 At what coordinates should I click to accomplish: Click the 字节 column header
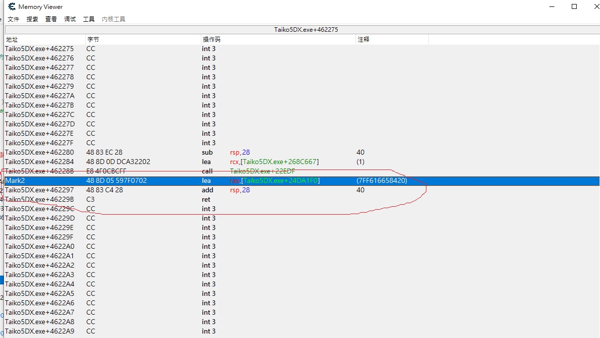143,39
